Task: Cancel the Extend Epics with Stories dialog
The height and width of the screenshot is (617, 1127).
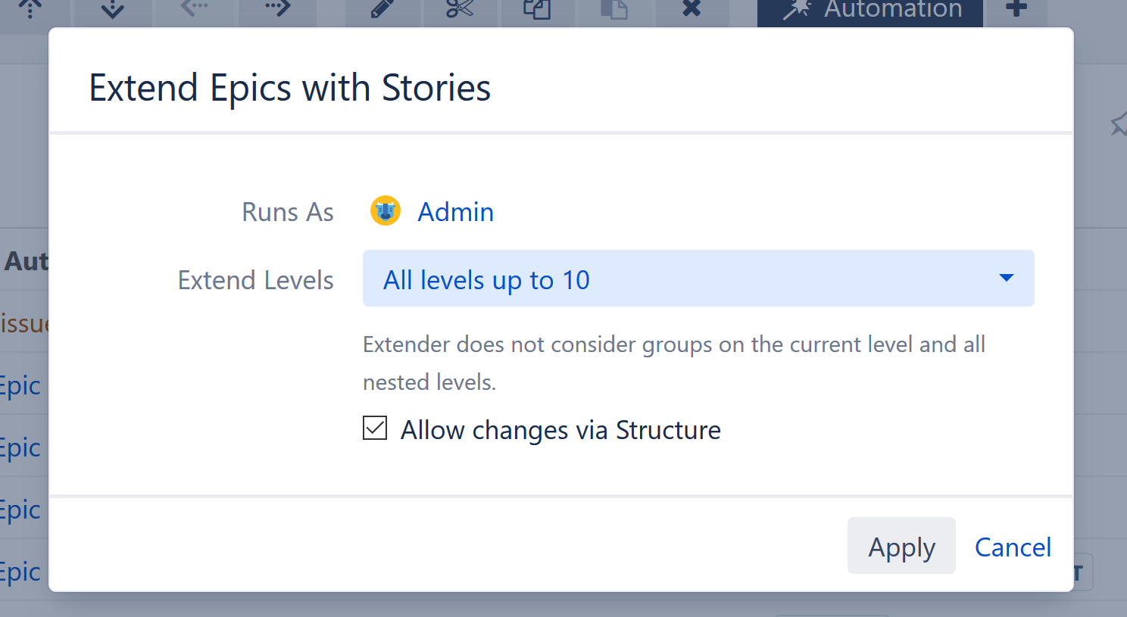Action: (1013, 547)
